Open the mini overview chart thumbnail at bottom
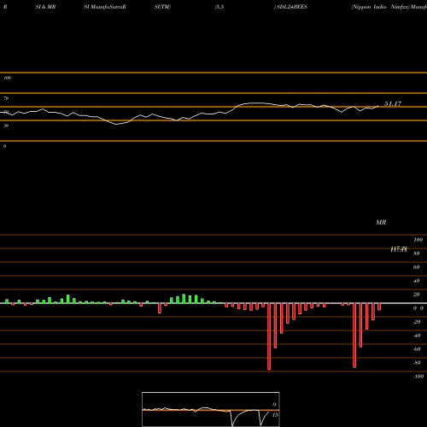This screenshot has width=427, height=427. (211, 409)
